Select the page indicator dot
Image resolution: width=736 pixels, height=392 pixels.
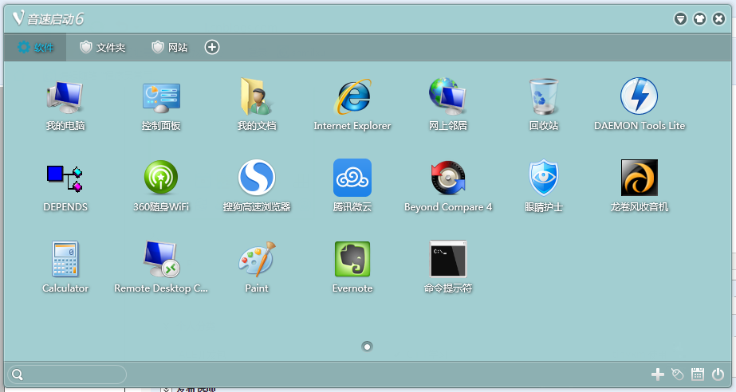coord(367,347)
